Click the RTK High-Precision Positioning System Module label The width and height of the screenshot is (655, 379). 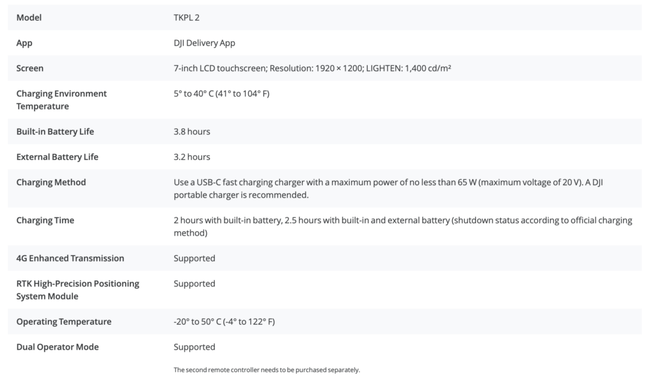[77, 290]
